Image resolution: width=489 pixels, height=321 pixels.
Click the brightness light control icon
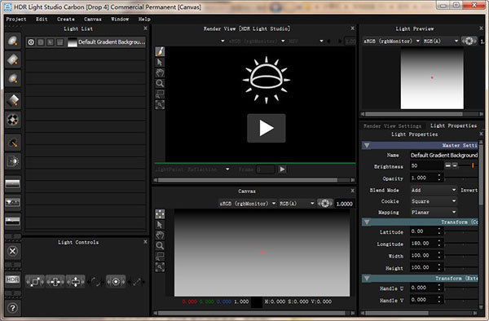[x=116, y=282]
